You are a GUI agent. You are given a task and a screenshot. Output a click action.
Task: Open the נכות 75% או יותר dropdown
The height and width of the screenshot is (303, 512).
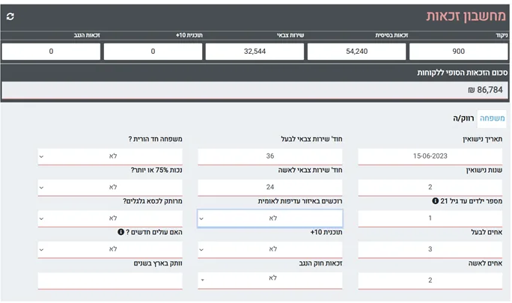pos(110,188)
